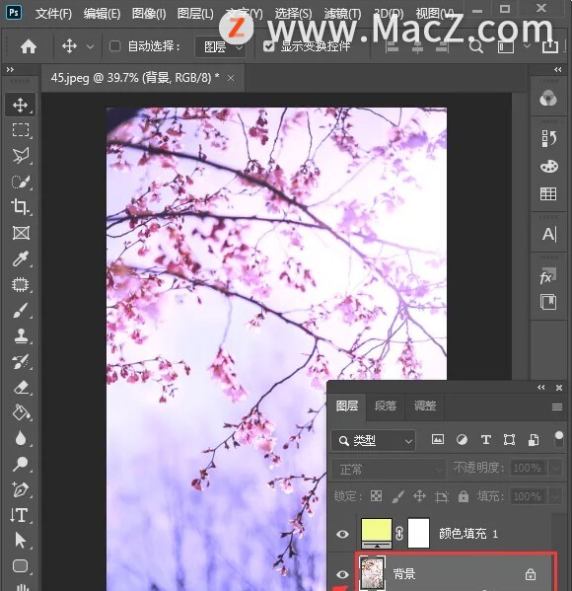Select the Path Selection tool
Screen dimensions: 572x591
click(x=20, y=541)
